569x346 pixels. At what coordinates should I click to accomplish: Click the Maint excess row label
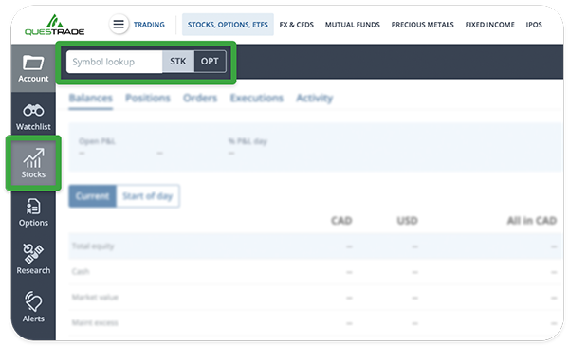coord(95,322)
